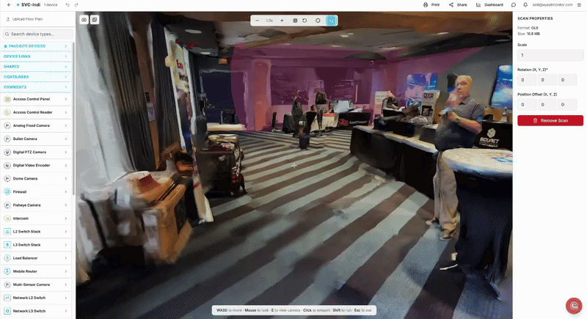587x319 pixels.
Task: Click the icon beside the cloud upload button
Action: pyautogui.click(x=95, y=20)
